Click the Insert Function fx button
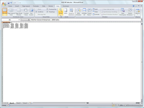 click(x=29, y=20)
